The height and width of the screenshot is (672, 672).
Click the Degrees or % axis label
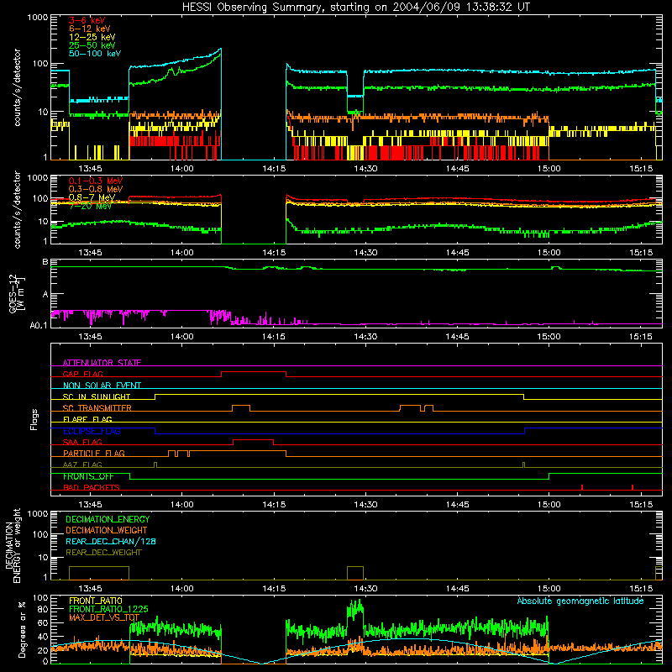22,629
